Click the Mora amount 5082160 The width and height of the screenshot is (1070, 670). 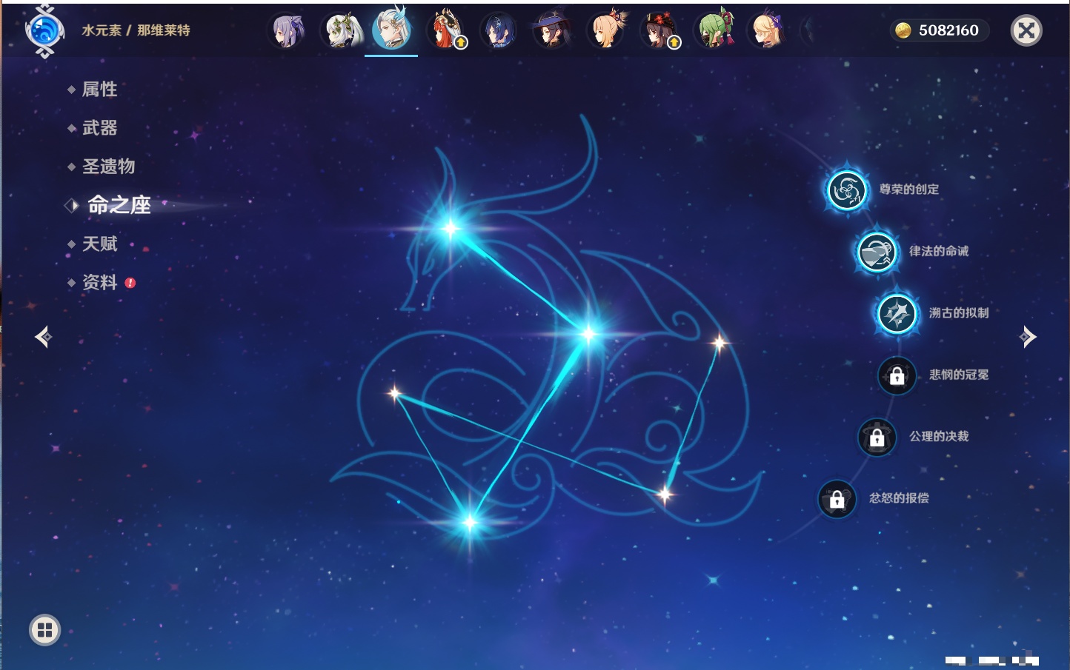tap(948, 30)
